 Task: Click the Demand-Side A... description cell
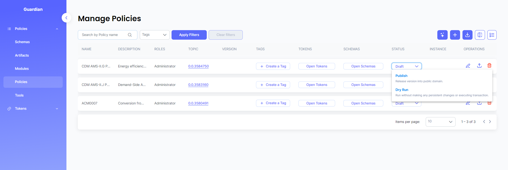tap(132, 85)
